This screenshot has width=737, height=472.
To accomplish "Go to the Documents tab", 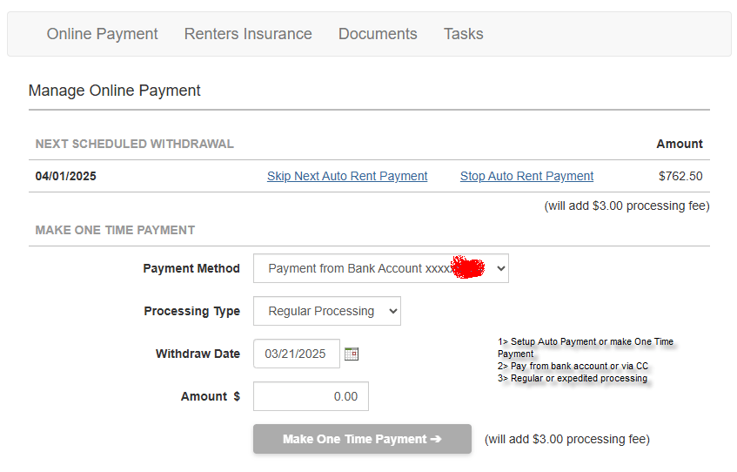I will coord(378,34).
